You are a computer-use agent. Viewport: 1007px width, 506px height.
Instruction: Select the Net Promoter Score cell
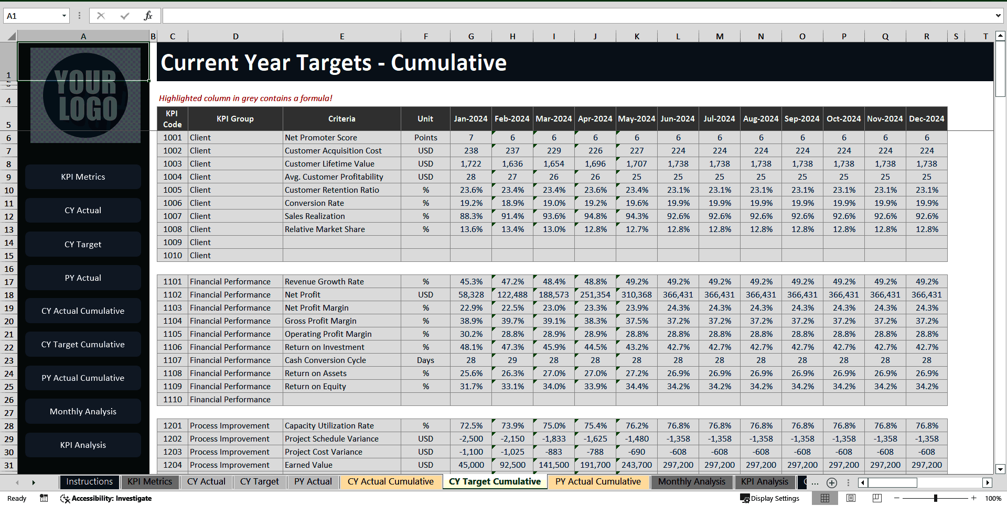[342, 138]
